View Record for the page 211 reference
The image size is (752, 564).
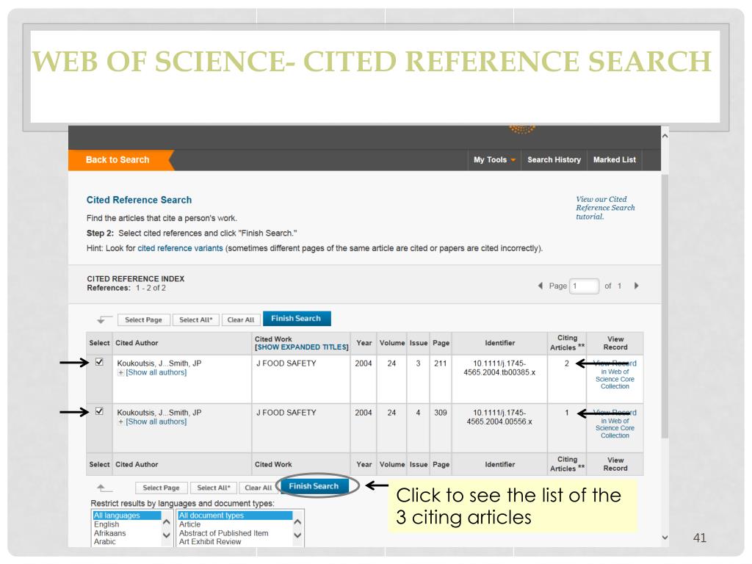[x=615, y=375]
